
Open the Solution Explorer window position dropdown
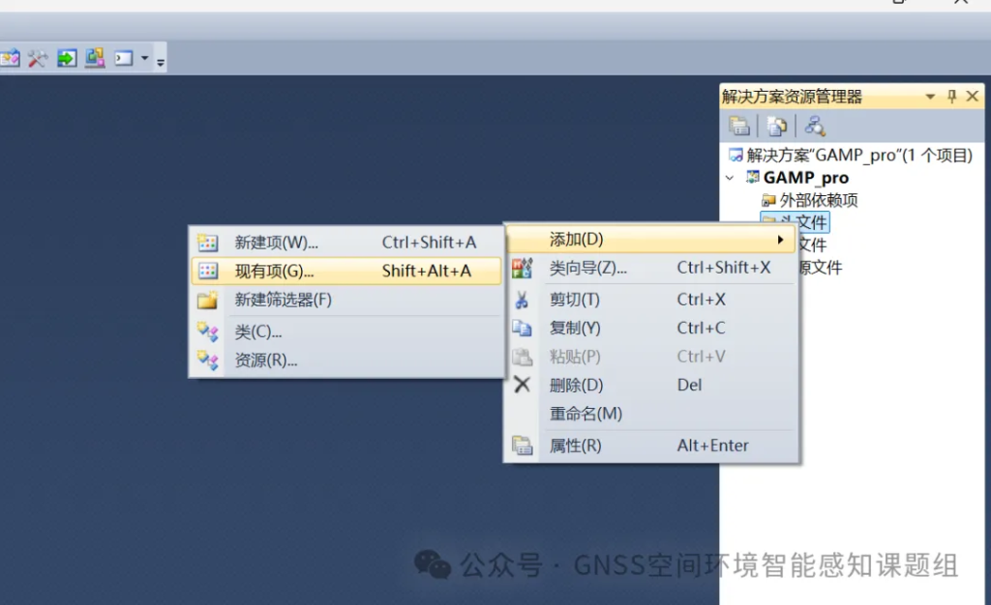pyautogui.click(x=930, y=97)
